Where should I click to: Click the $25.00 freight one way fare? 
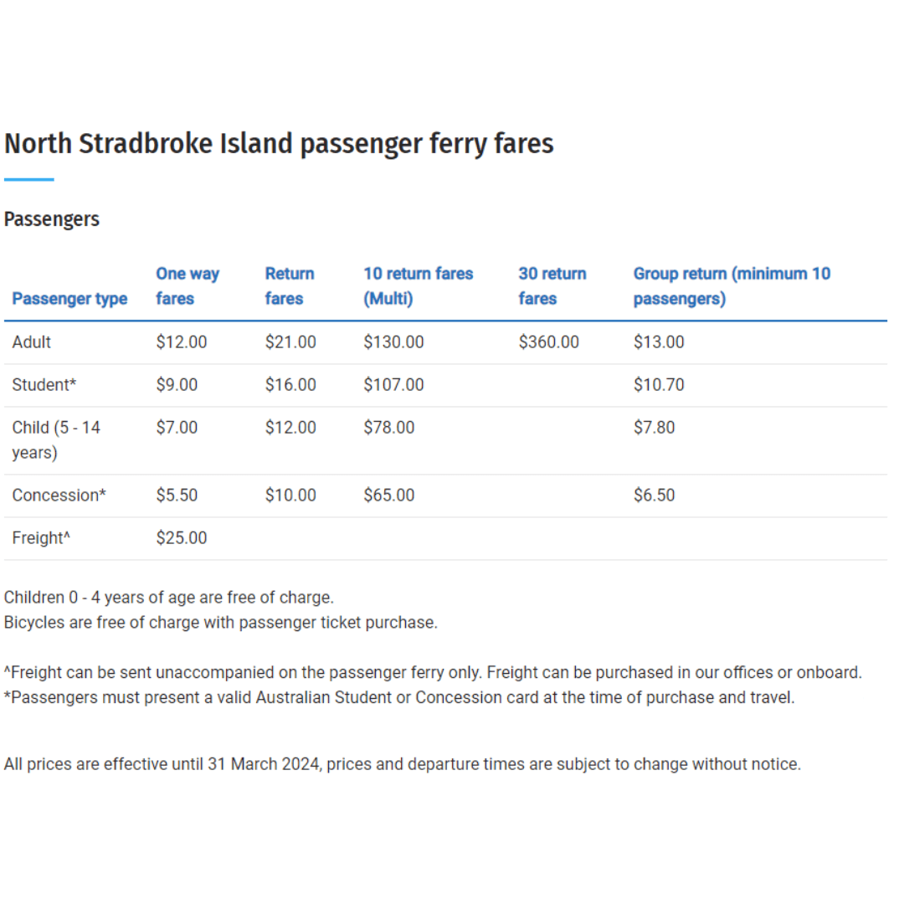click(x=181, y=538)
